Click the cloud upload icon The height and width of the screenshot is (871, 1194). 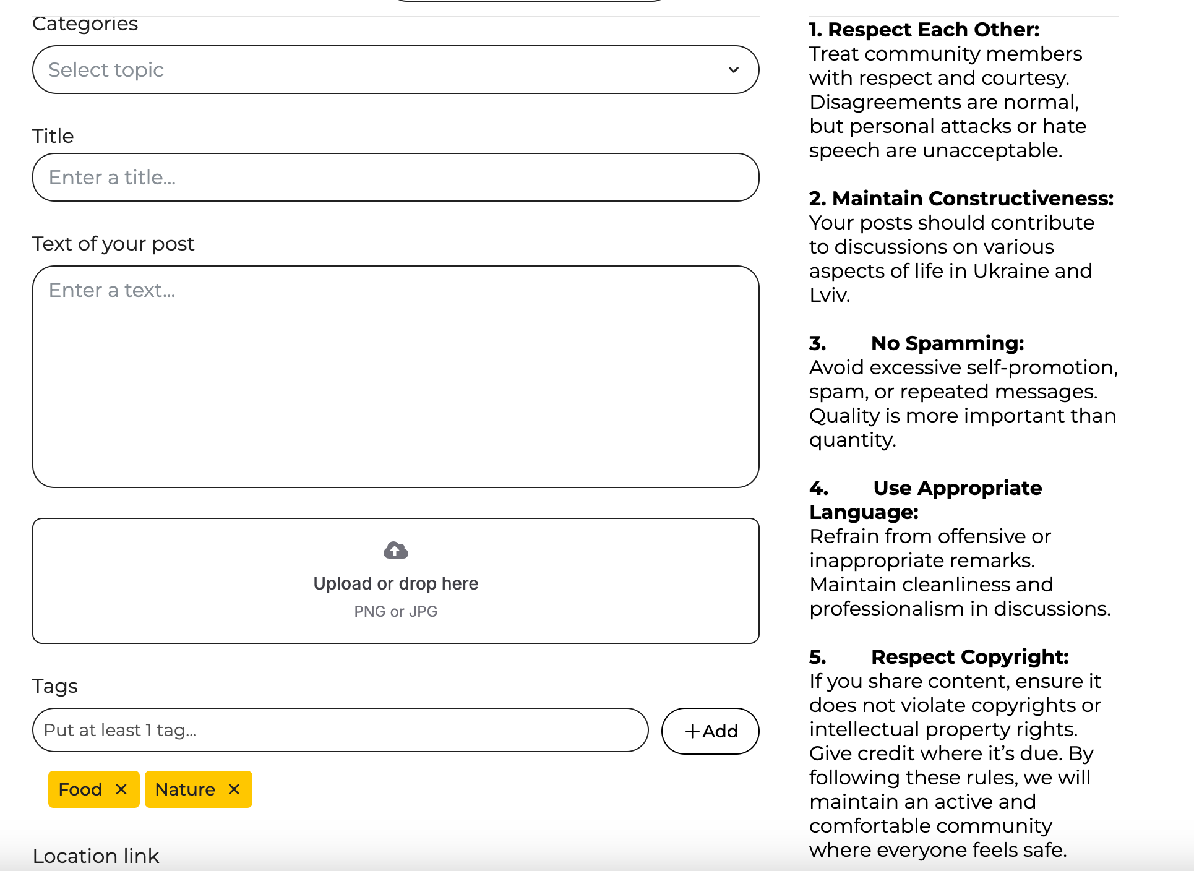tap(395, 550)
